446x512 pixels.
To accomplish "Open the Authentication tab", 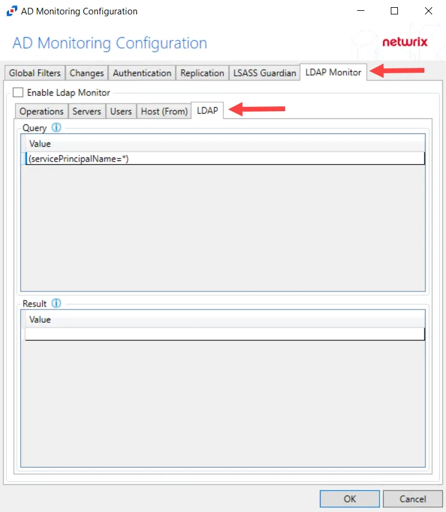I will (142, 73).
